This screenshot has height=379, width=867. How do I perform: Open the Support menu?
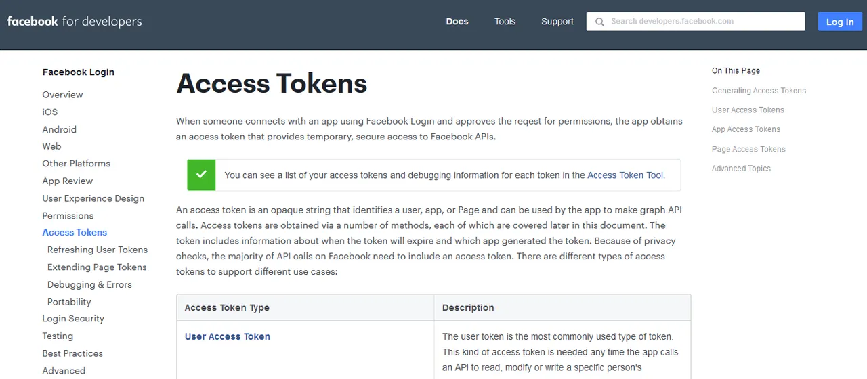(557, 22)
